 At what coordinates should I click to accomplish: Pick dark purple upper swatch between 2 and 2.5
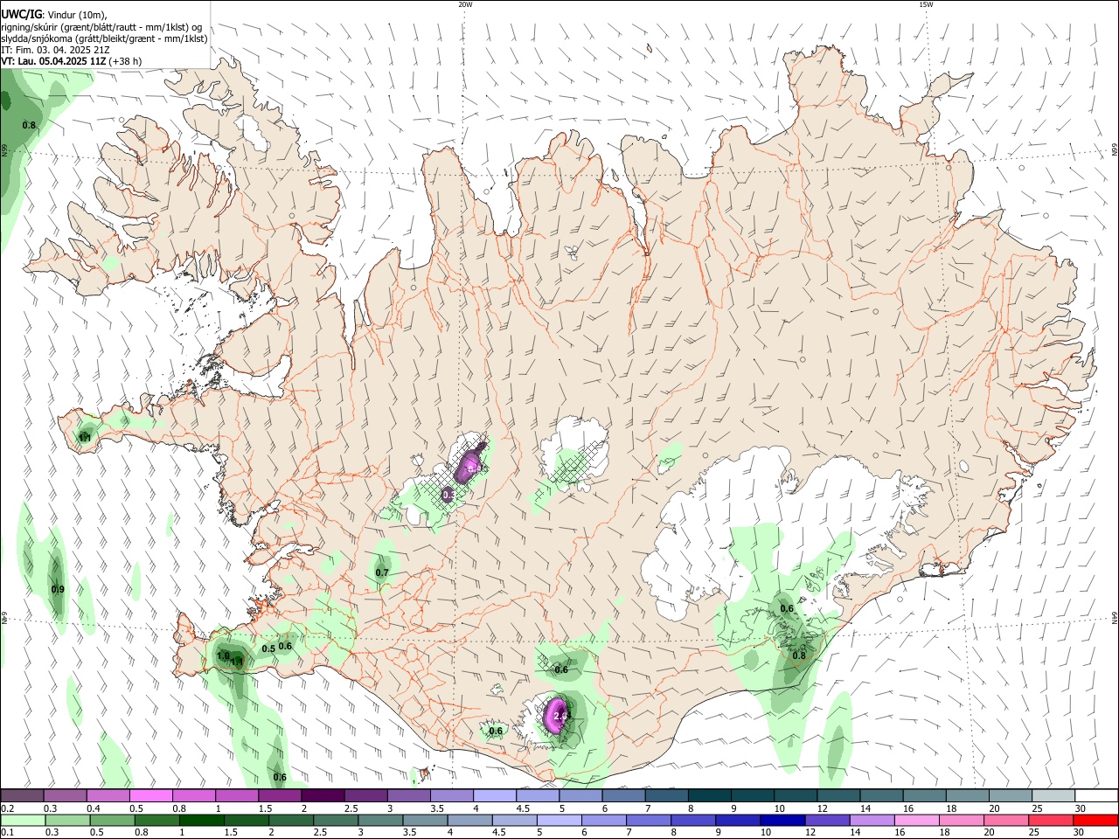(x=323, y=795)
